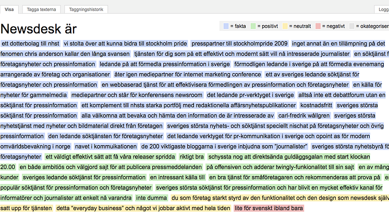
Task: Select 'vi stolta över att kunna bidra till stockholm pride'
Action: tap(125, 43)
